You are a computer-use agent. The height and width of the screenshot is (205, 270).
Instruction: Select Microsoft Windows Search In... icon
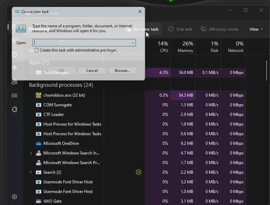tap(39, 153)
